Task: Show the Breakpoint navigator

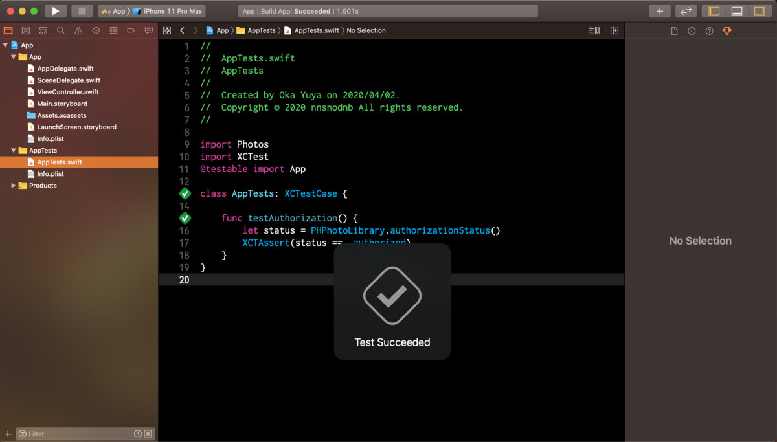Action: coord(131,30)
